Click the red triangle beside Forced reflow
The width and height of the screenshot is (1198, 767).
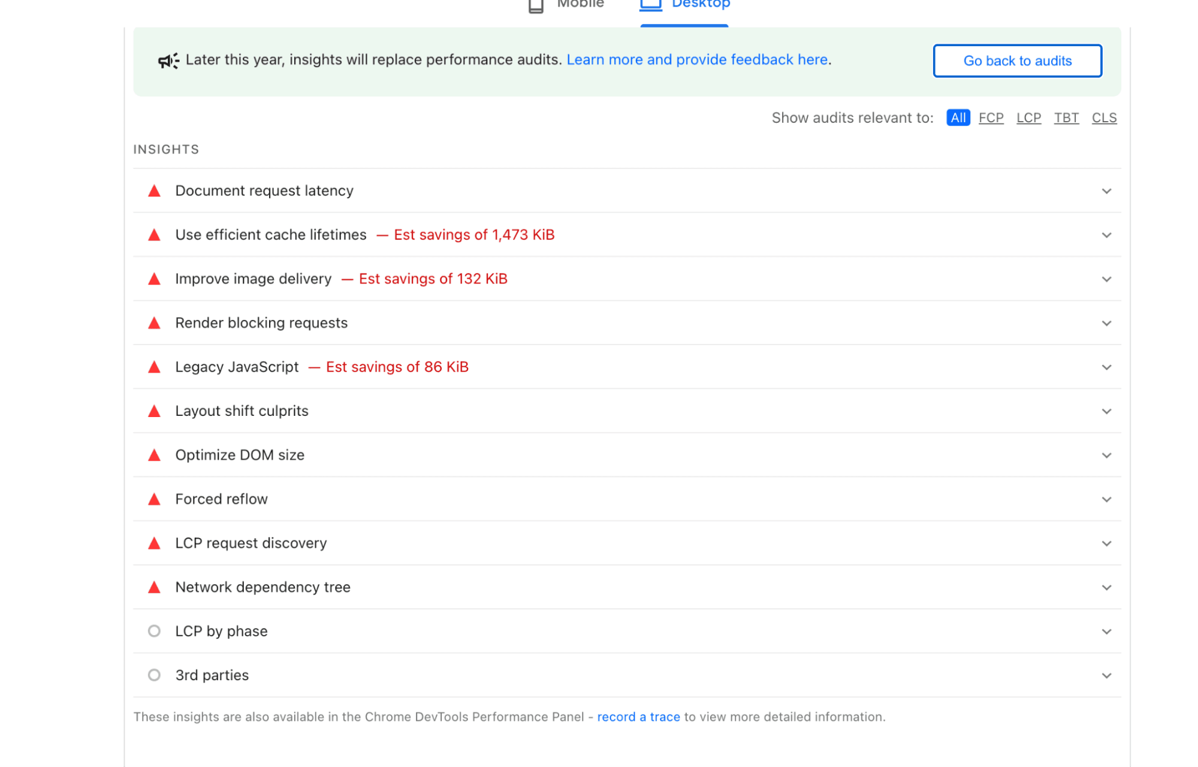coord(154,500)
